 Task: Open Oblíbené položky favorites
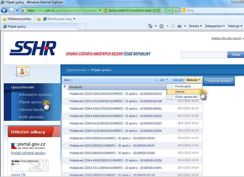pyautogui.click(x=17, y=19)
